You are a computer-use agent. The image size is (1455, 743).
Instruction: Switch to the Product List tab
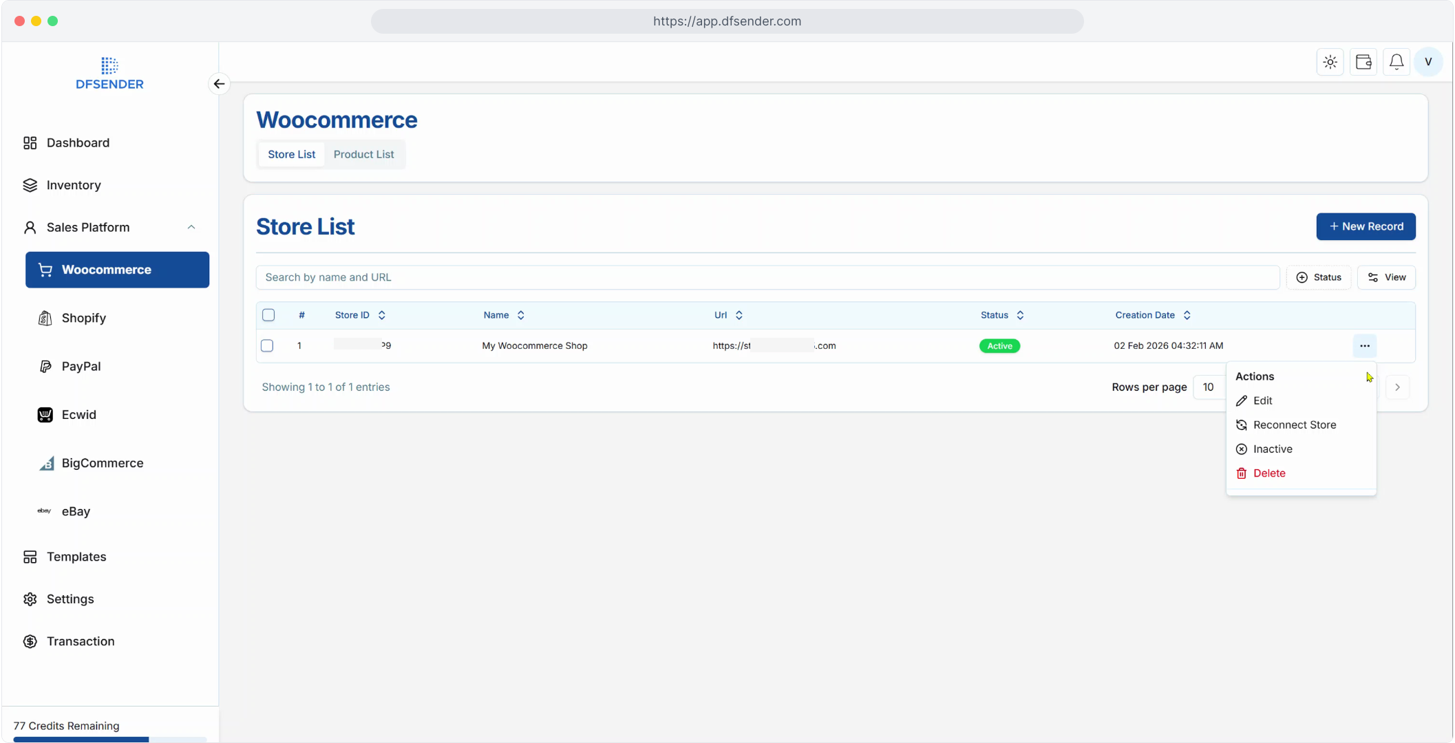coord(363,154)
